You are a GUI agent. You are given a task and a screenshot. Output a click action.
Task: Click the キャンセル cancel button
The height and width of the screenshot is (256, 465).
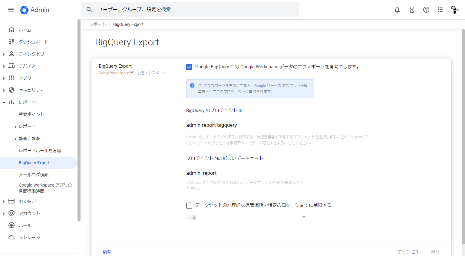[408, 251]
